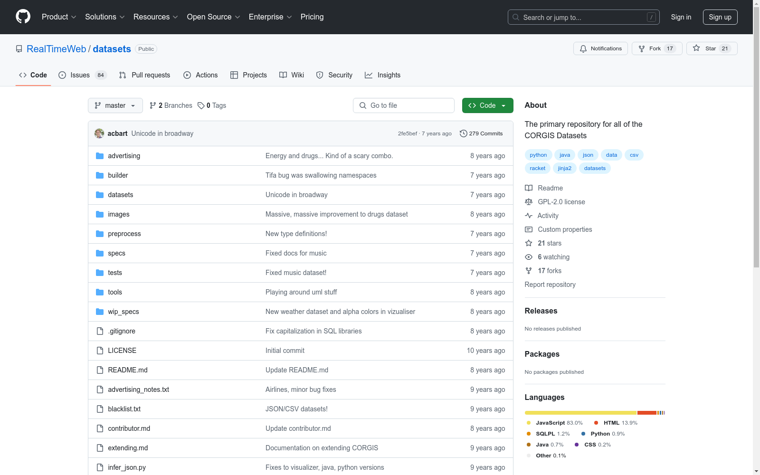Click the yellow JavaScript segment of language bar
Screen dimensions: 760x475
click(x=580, y=413)
